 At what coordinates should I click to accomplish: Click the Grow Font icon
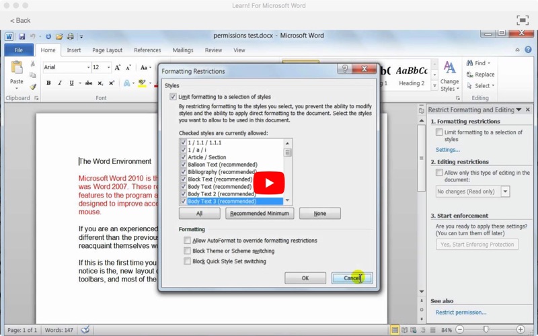117,68
